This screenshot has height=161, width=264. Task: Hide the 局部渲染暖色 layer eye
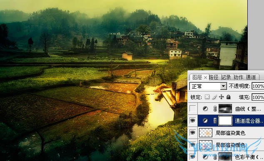[x=193, y=144]
